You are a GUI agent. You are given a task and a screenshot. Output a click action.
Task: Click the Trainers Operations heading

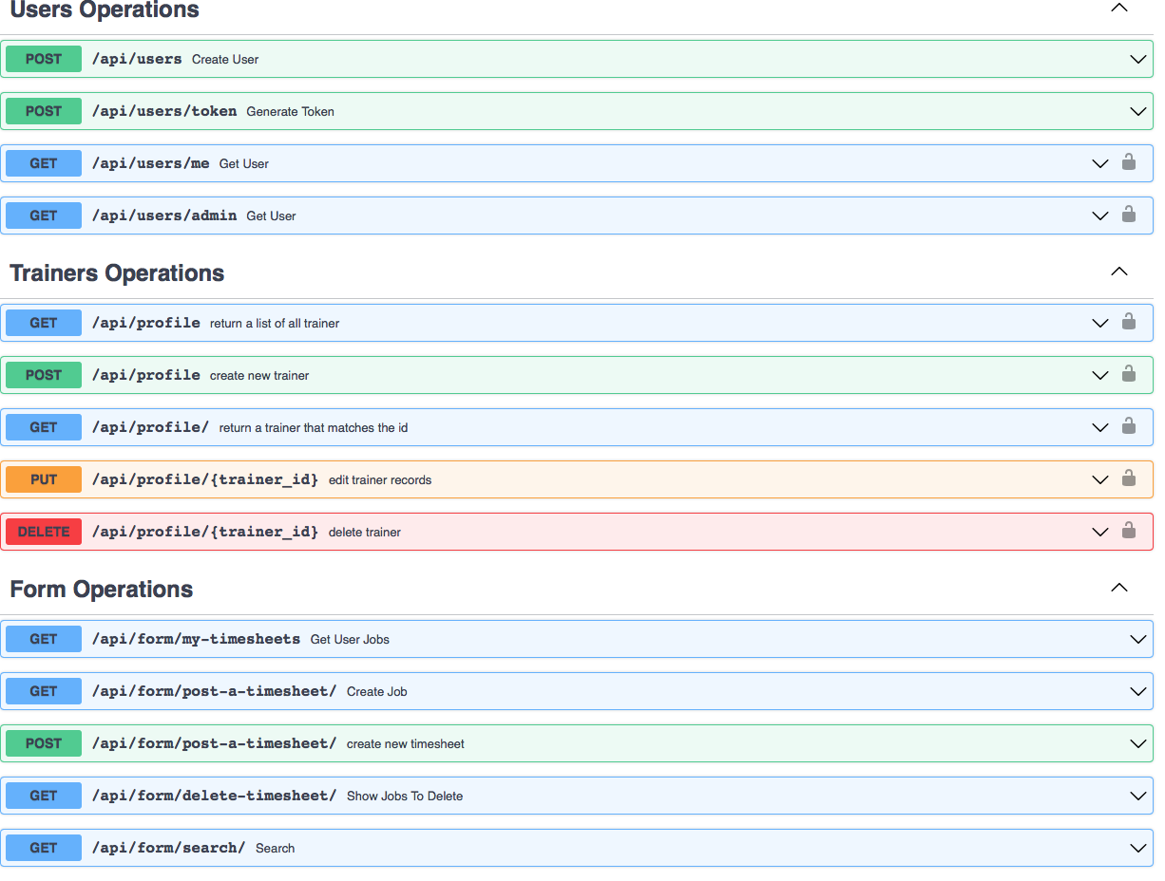(x=117, y=272)
